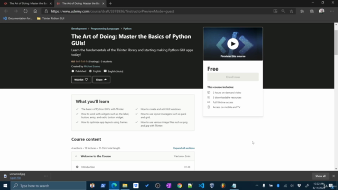Open VirtualBox from the taskbar
This screenshot has width=338, height=190.
[212, 186]
